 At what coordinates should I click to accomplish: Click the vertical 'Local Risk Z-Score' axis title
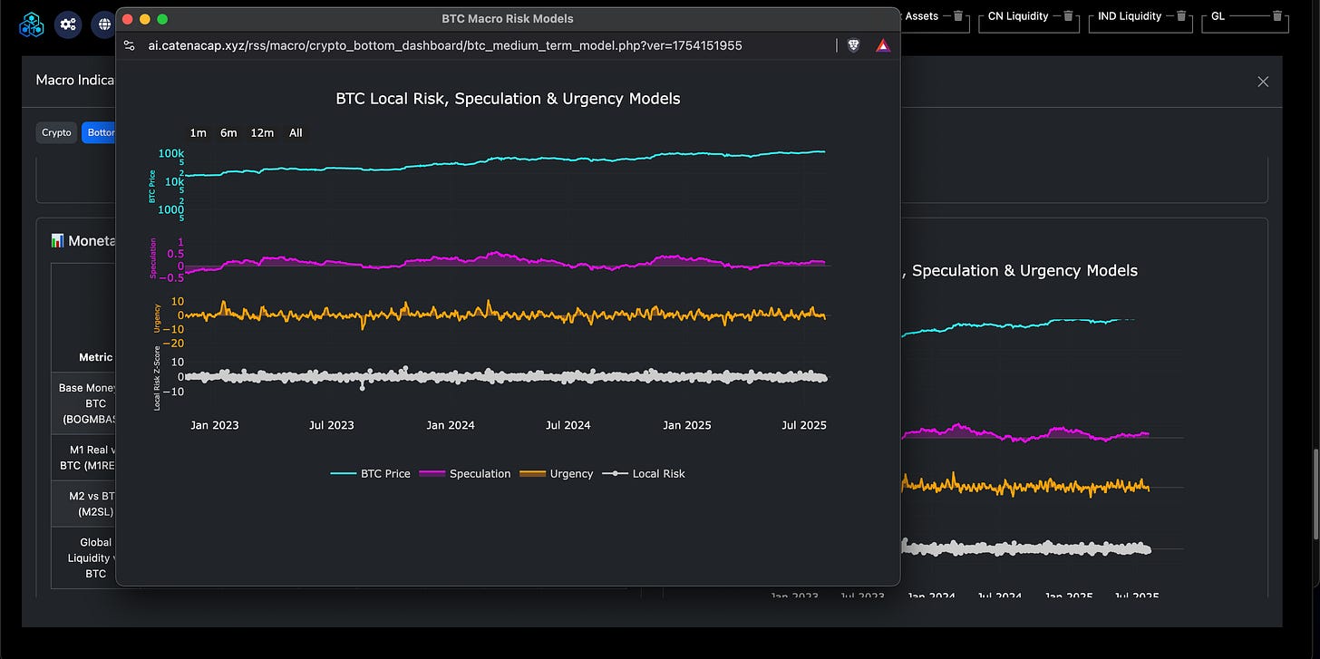157,377
